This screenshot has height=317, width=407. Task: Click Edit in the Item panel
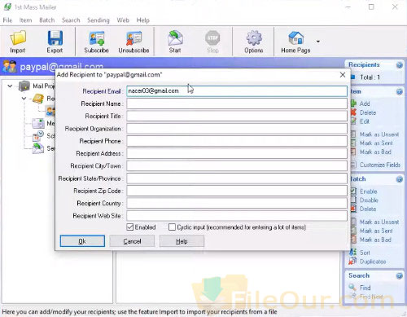coord(365,121)
